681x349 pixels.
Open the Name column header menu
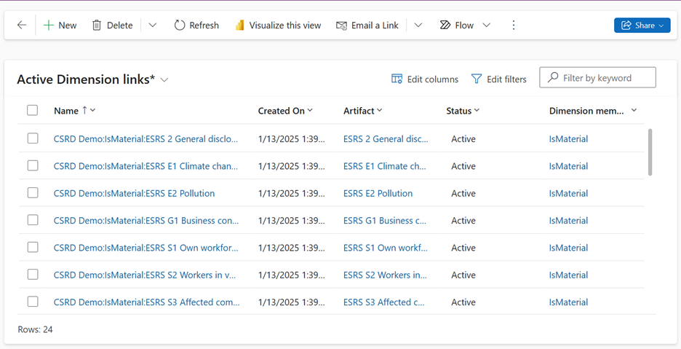coord(92,111)
